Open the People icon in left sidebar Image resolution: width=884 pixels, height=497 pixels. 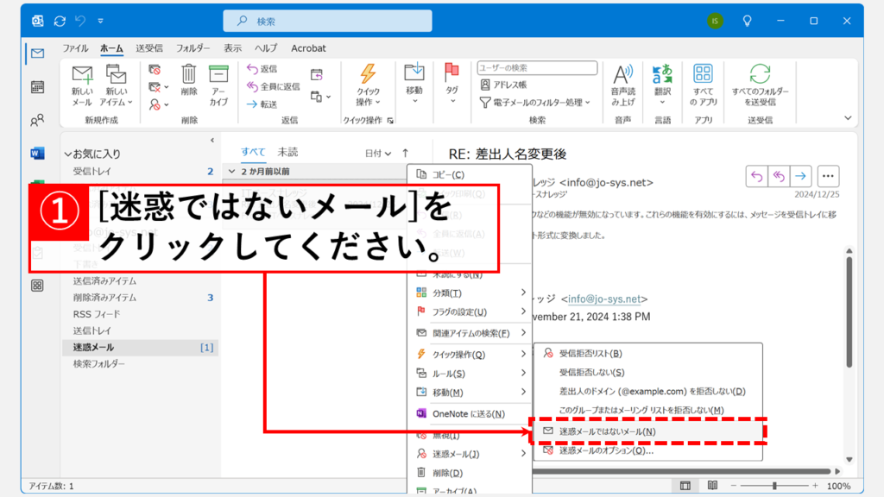point(37,120)
